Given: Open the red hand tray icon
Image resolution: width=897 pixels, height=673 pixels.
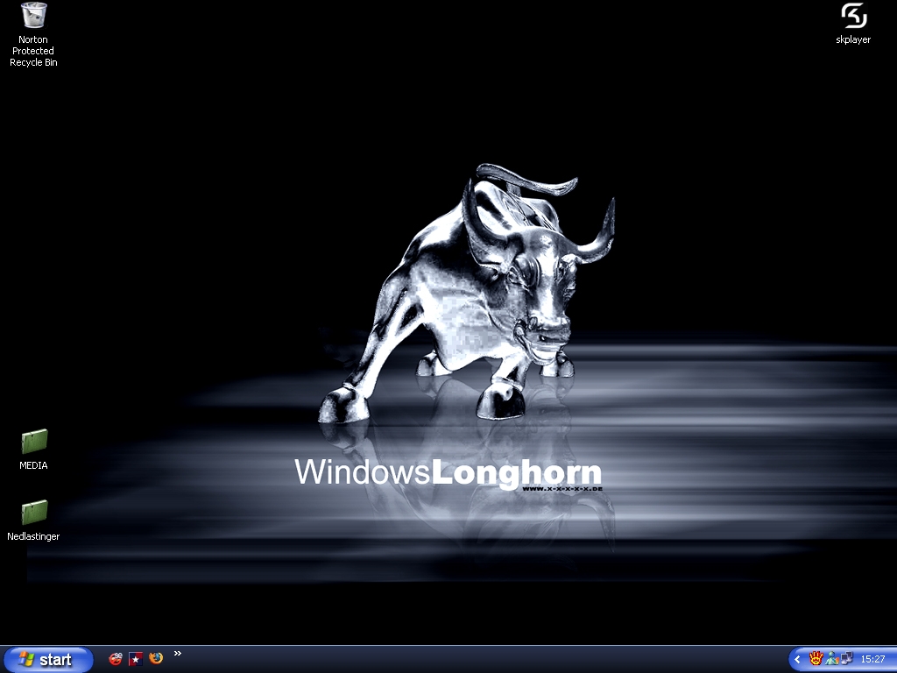Looking at the screenshot, I should point(816,659).
